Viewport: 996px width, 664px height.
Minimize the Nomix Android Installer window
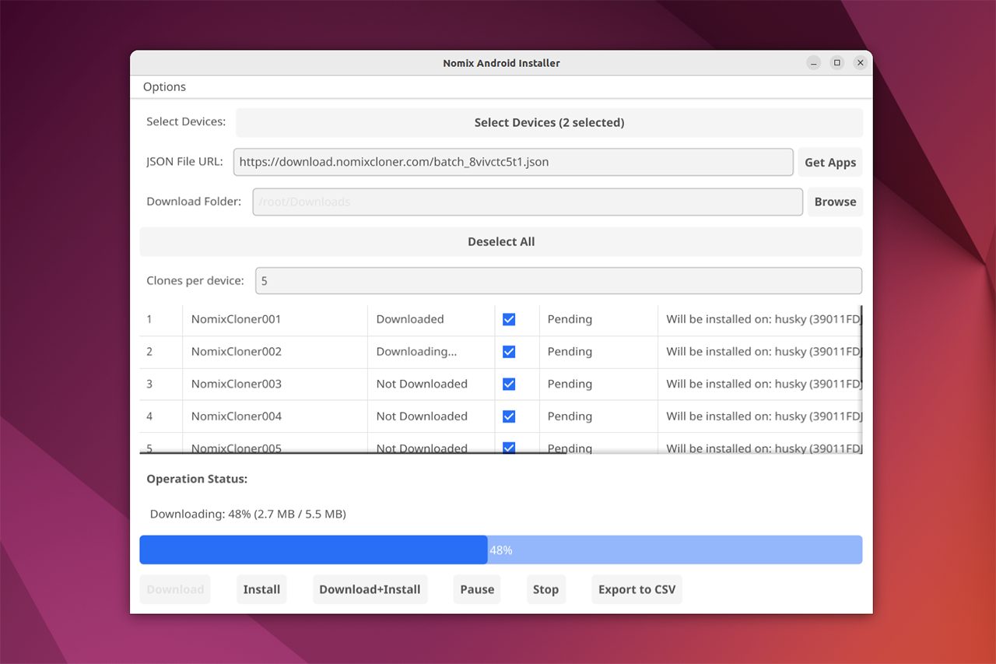814,63
